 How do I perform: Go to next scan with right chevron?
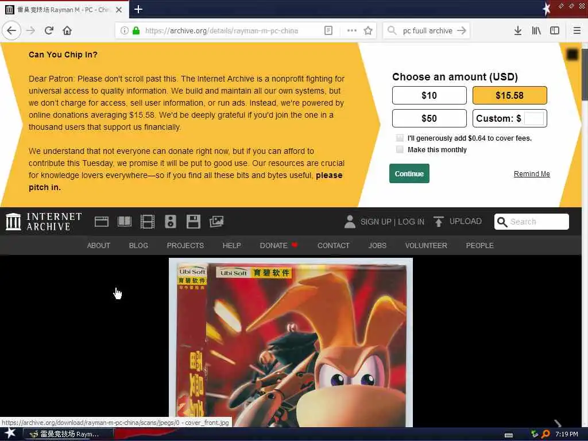click(x=557, y=423)
